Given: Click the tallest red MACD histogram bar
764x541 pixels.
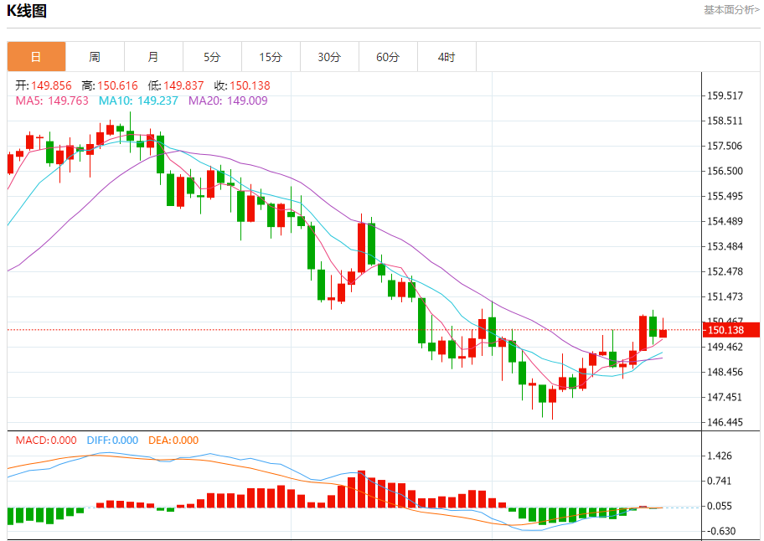Looking at the screenshot, I should tap(362, 489).
